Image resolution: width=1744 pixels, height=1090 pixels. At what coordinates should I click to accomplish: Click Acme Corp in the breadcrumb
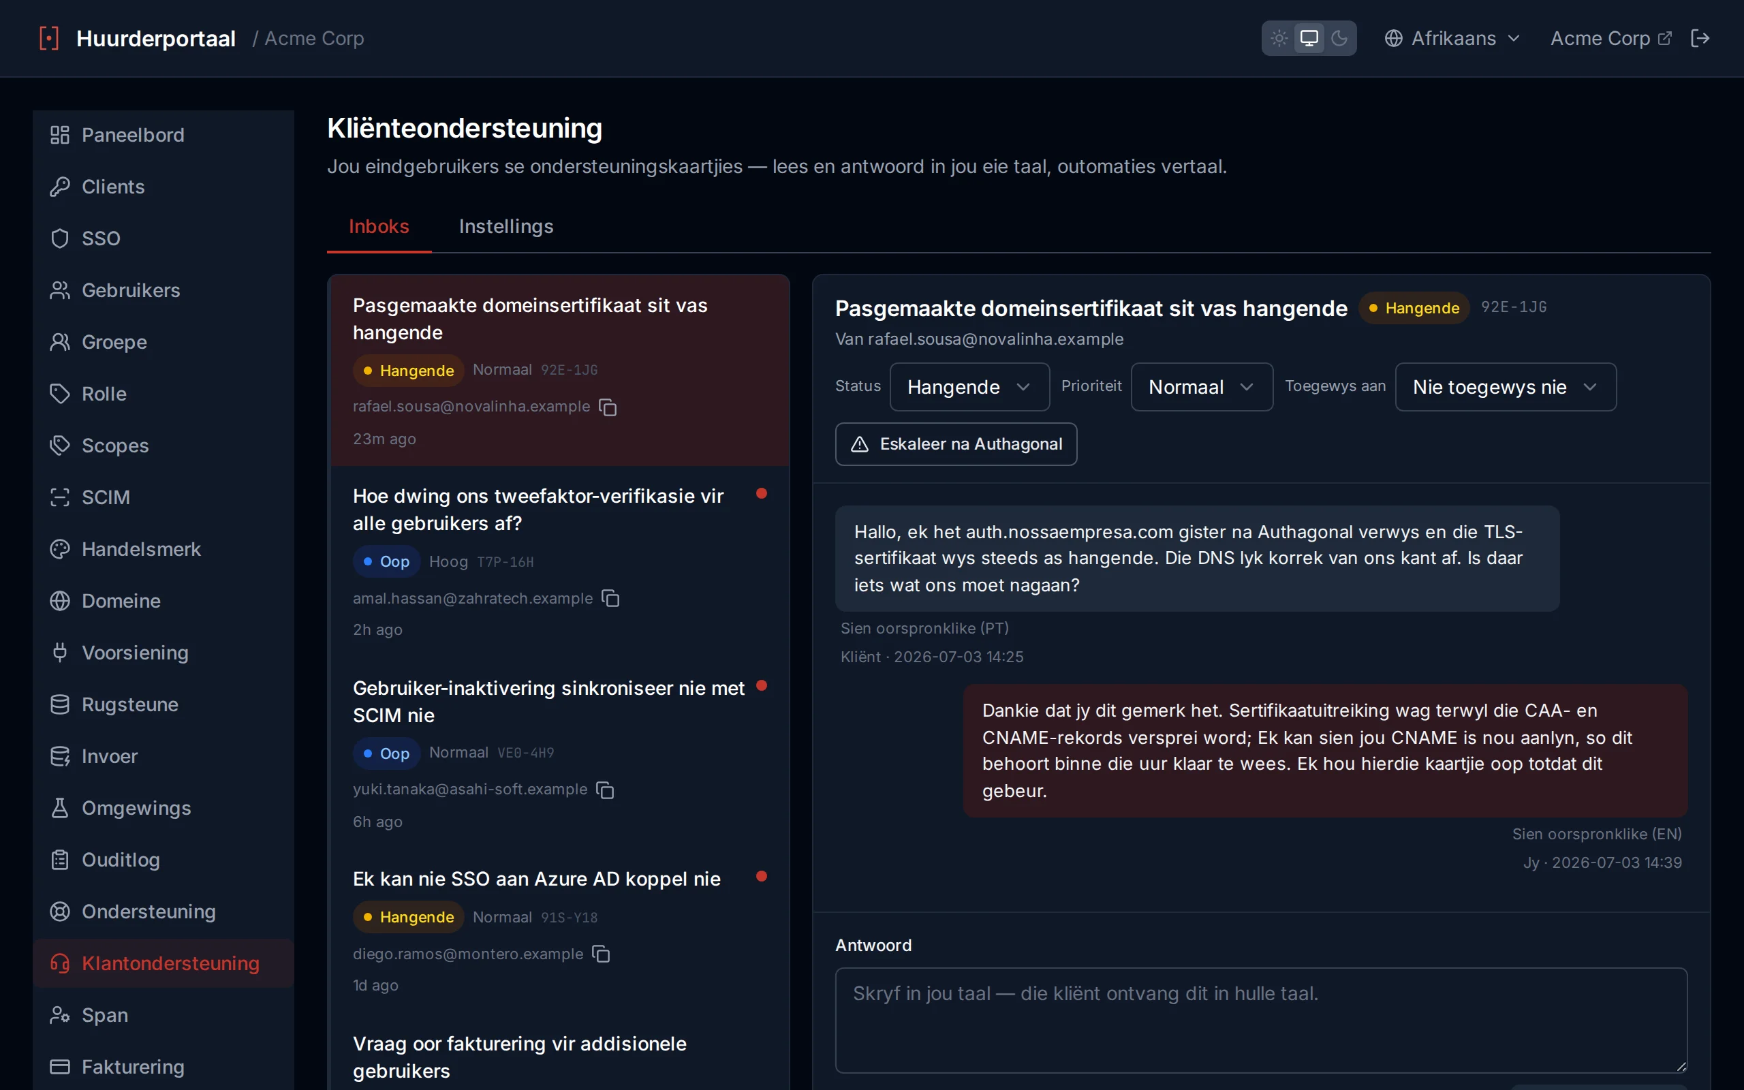[x=314, y=38]
